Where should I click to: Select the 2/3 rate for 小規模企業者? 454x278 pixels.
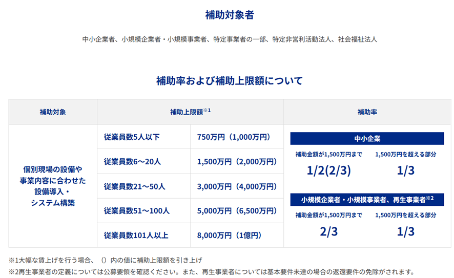[x=328, y=231]
